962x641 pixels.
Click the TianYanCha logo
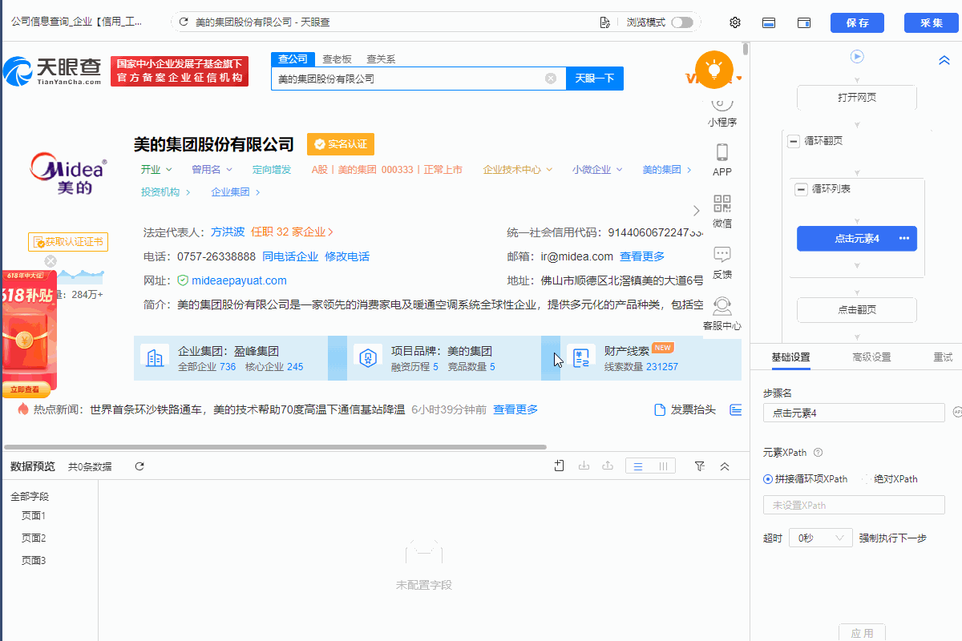pyautogui.click(x=53, y=71)
